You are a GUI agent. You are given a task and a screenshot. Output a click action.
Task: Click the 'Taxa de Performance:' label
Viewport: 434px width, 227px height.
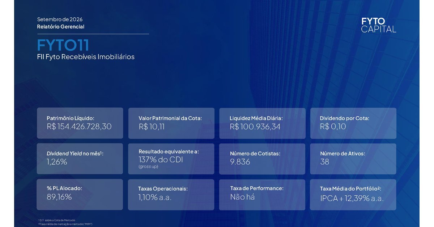[257, 188]
